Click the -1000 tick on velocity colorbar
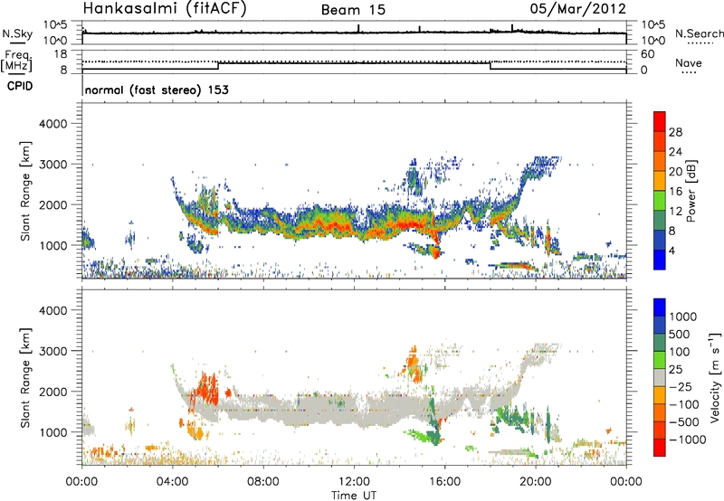Viewport: 724px width, 501px height. tap(687, 440)
